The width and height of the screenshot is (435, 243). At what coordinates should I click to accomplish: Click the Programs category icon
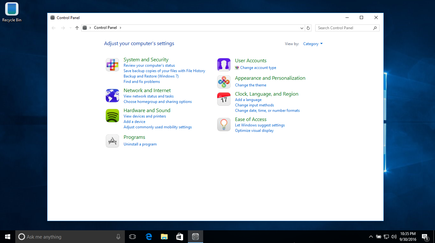tap(112, 141)
